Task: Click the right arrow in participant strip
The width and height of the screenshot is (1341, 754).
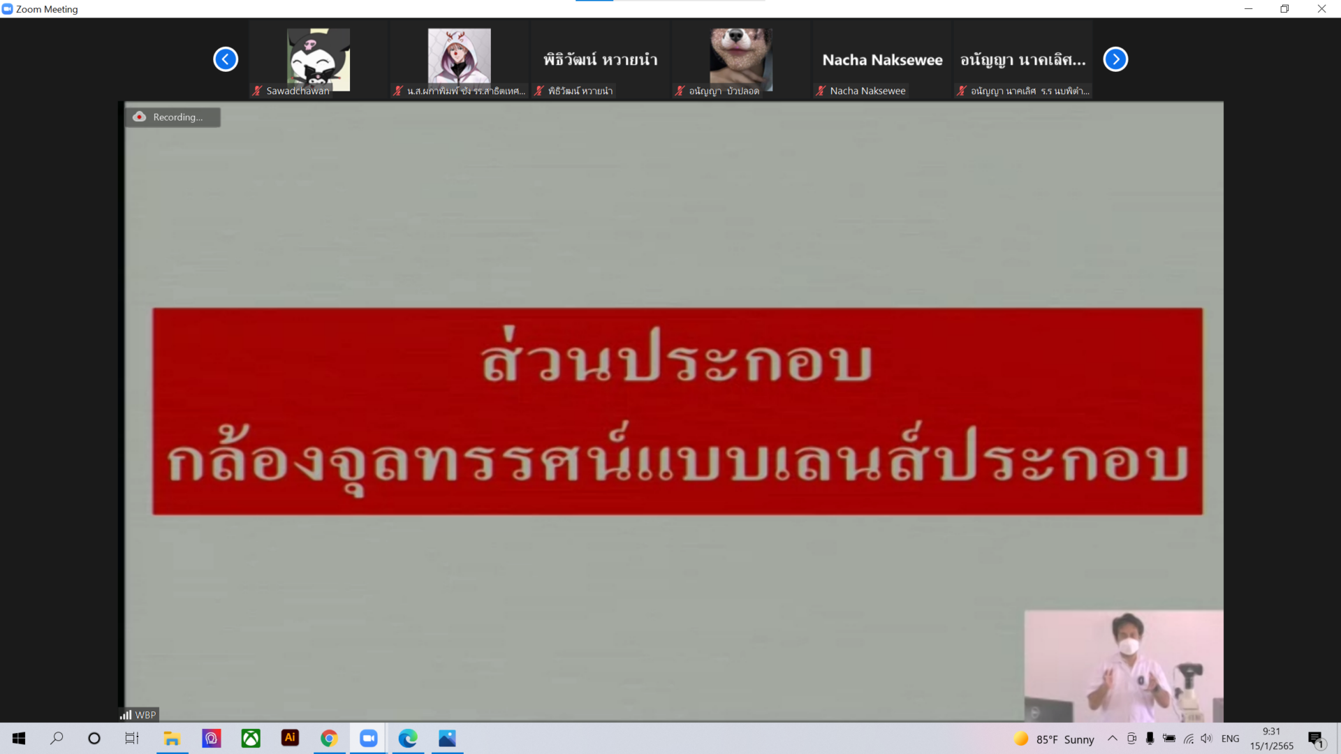Action: click(x=1115, y=59)
